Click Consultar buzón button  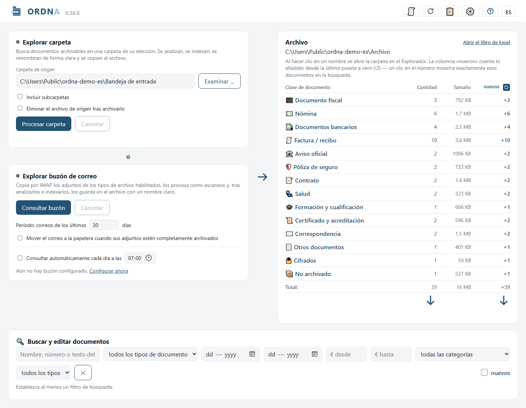(43, 208)
